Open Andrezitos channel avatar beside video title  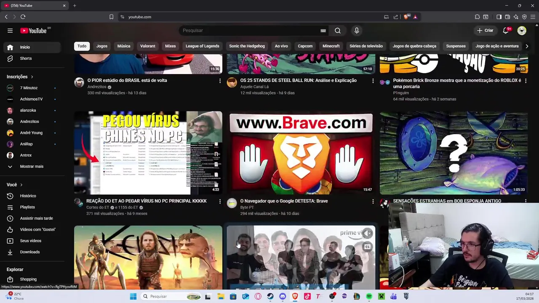coord(79,82)
